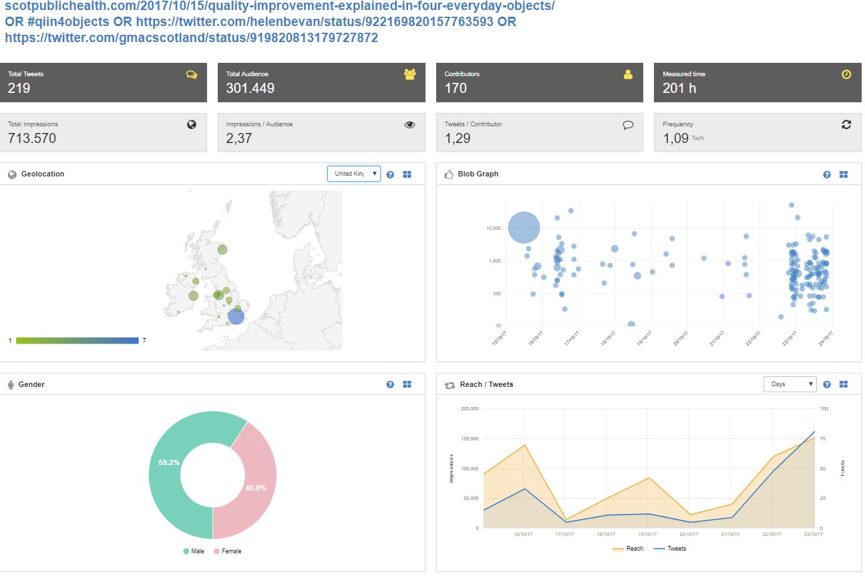The width and height of the screenshot is (865, 576).
Task: Expand the Days interval dropdown
Action: (790, 384)
